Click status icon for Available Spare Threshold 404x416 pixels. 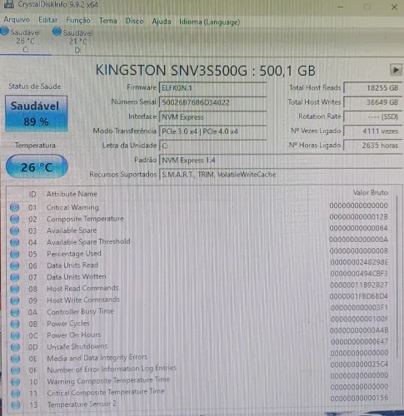pos(14,242)
